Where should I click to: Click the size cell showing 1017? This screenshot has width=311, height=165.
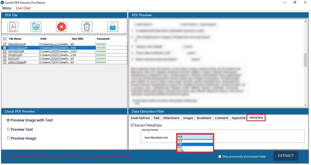pos(83,51)
